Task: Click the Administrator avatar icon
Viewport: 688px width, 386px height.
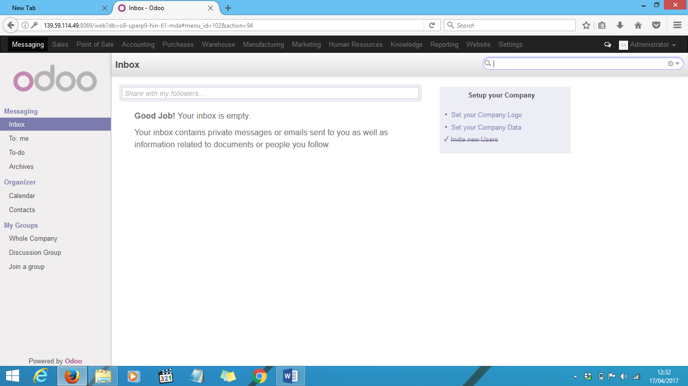Action: click(624, 45)
